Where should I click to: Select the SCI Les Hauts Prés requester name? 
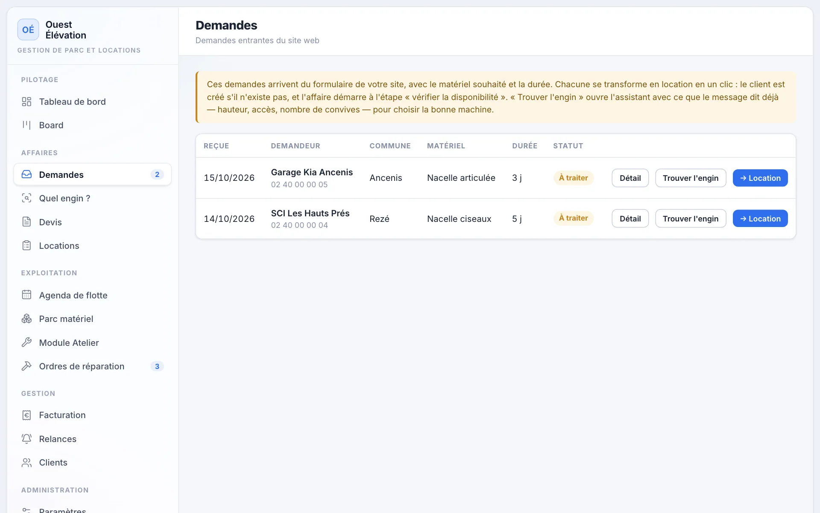(x=310, y=213)
